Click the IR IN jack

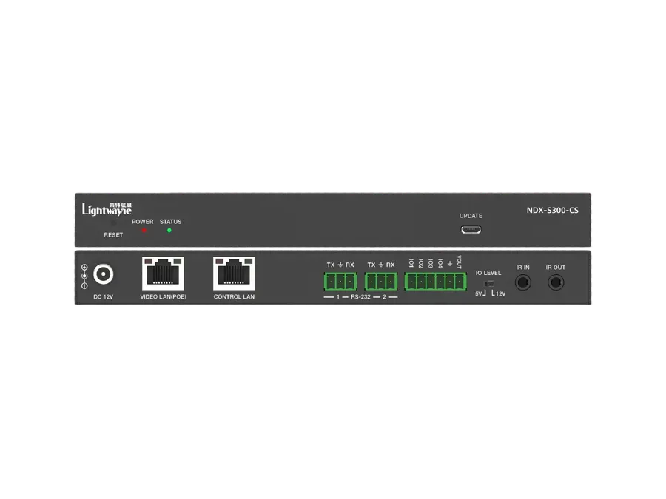[523, 282]
